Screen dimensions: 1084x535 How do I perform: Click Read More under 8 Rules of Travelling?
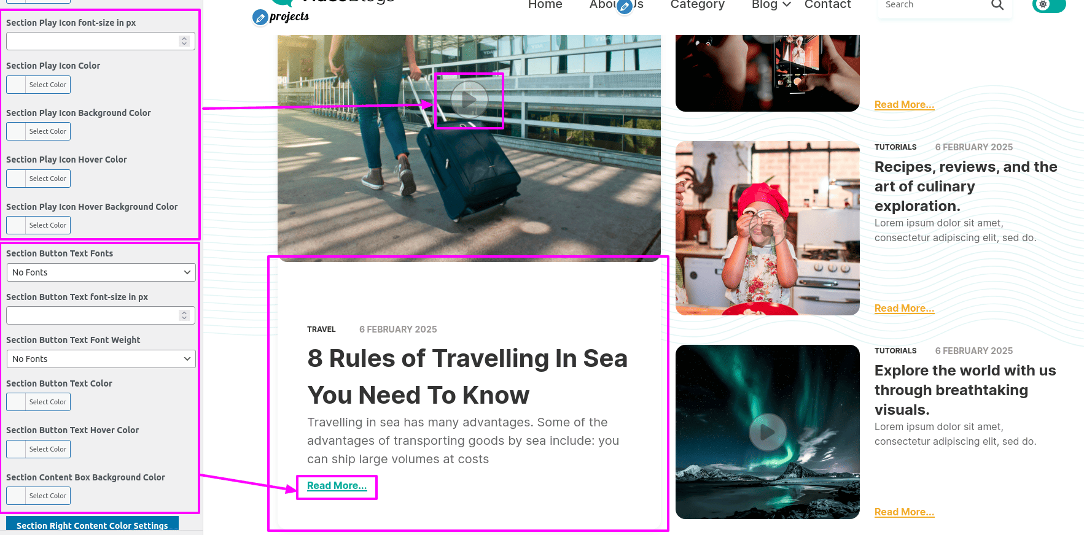[337, 486]
